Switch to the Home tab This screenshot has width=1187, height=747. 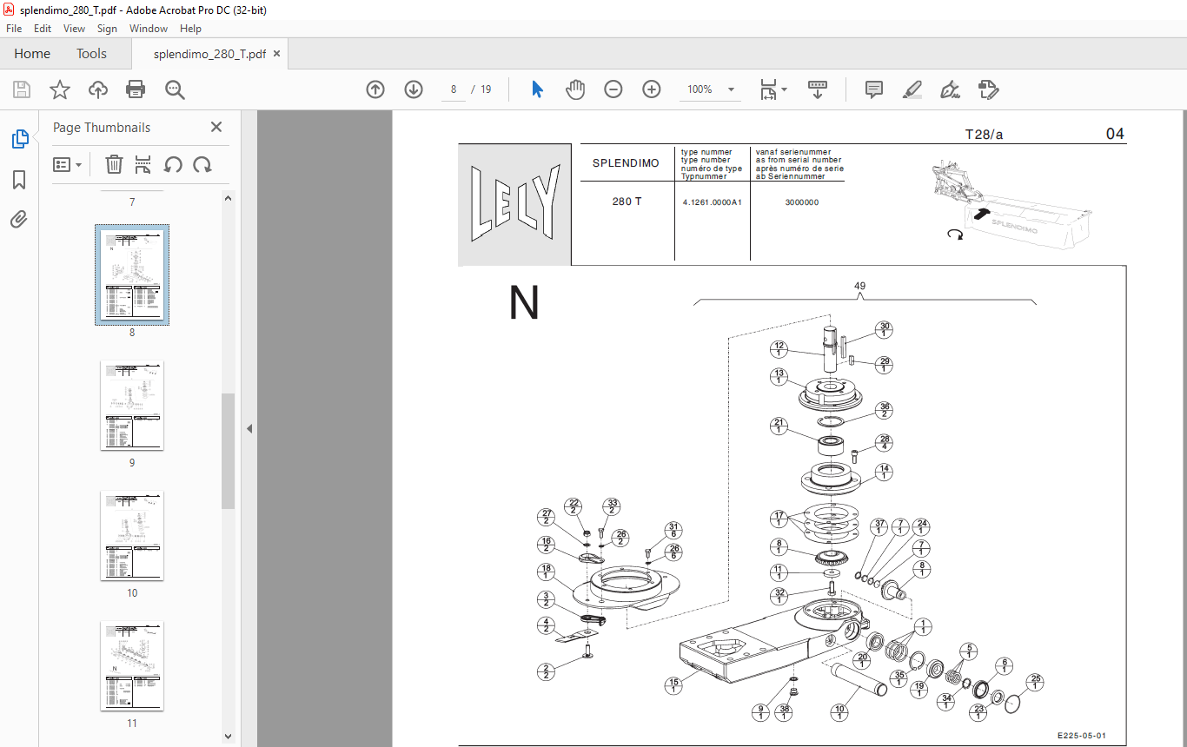coord(32,54)
